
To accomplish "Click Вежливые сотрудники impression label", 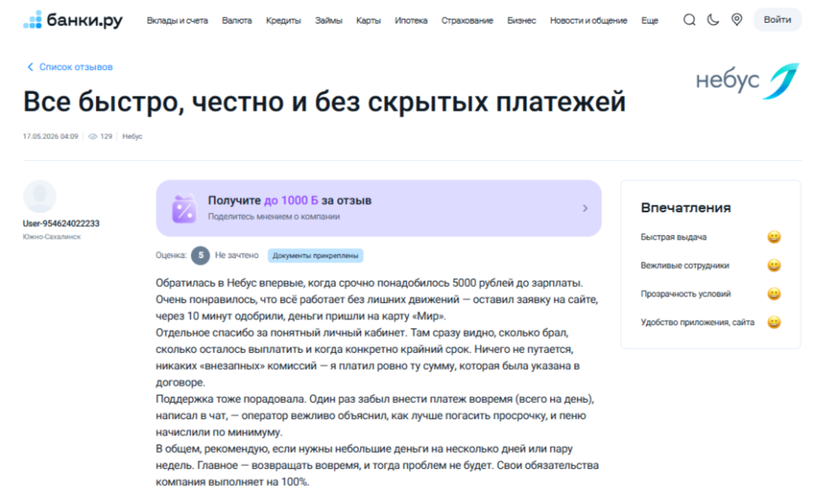I will tap(685, 266).
